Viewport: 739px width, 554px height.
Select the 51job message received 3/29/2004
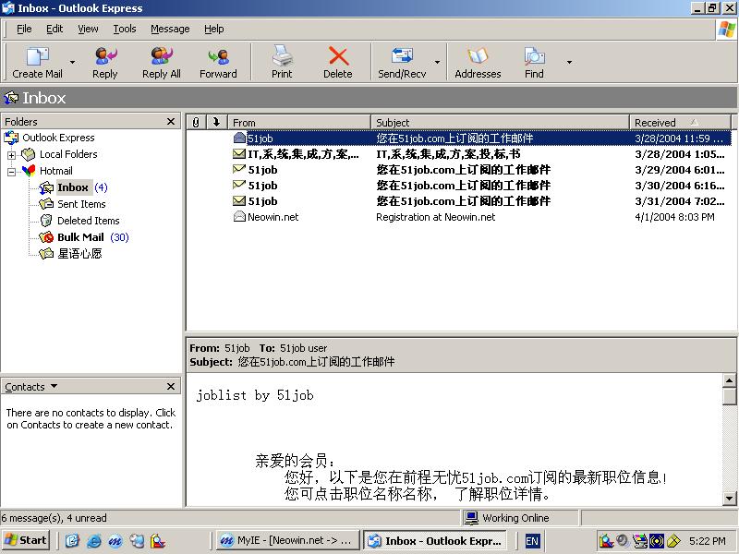pos(458,170)
